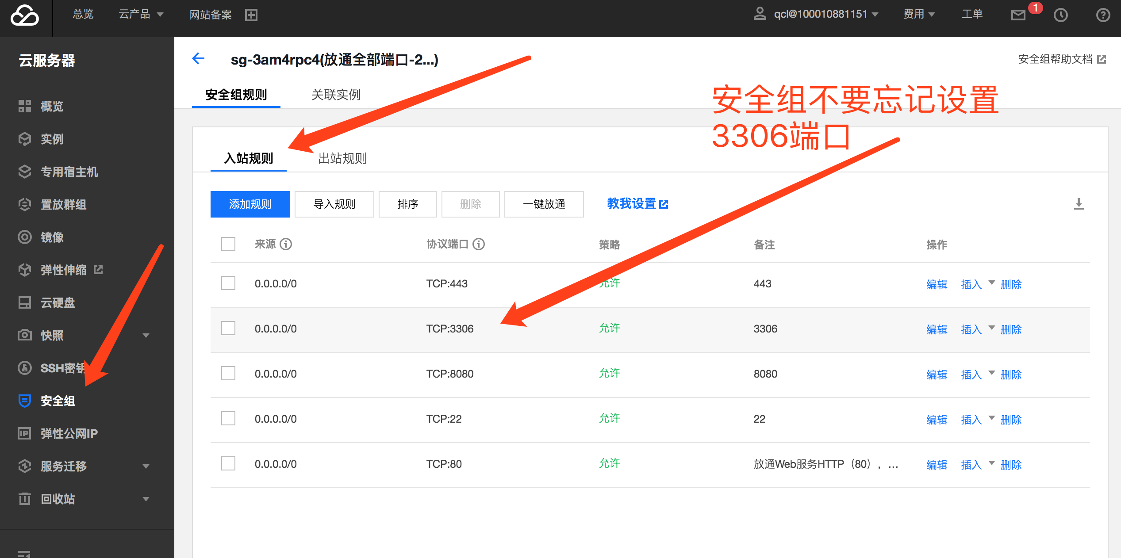1121x558 pixels.
Task: Switch to the 关联实例 tab
Action: 336,95
